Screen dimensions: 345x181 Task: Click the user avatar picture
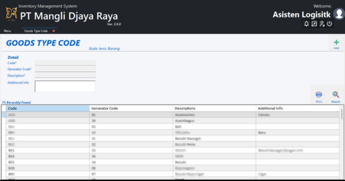339,14
